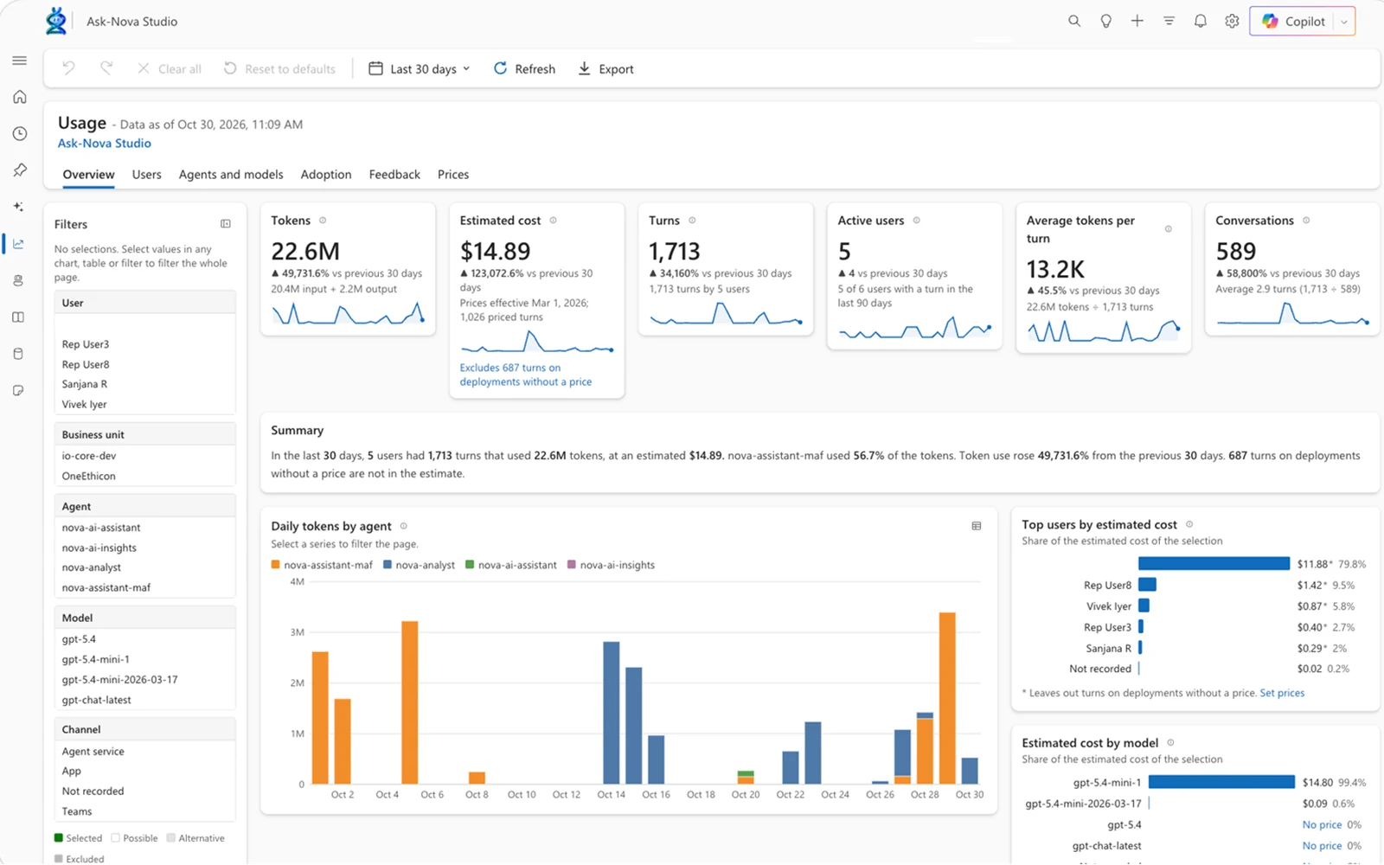Open the Prices tab
Screen dimensions: 1384x865
[453, 175]
